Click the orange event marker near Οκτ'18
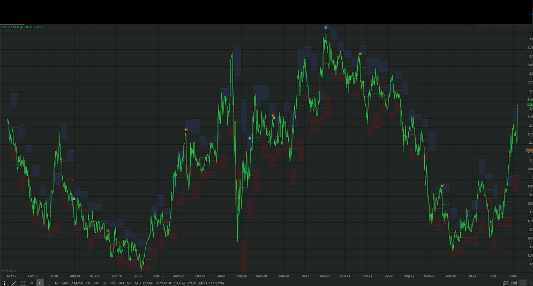The image size is (533, 286). 108,230
